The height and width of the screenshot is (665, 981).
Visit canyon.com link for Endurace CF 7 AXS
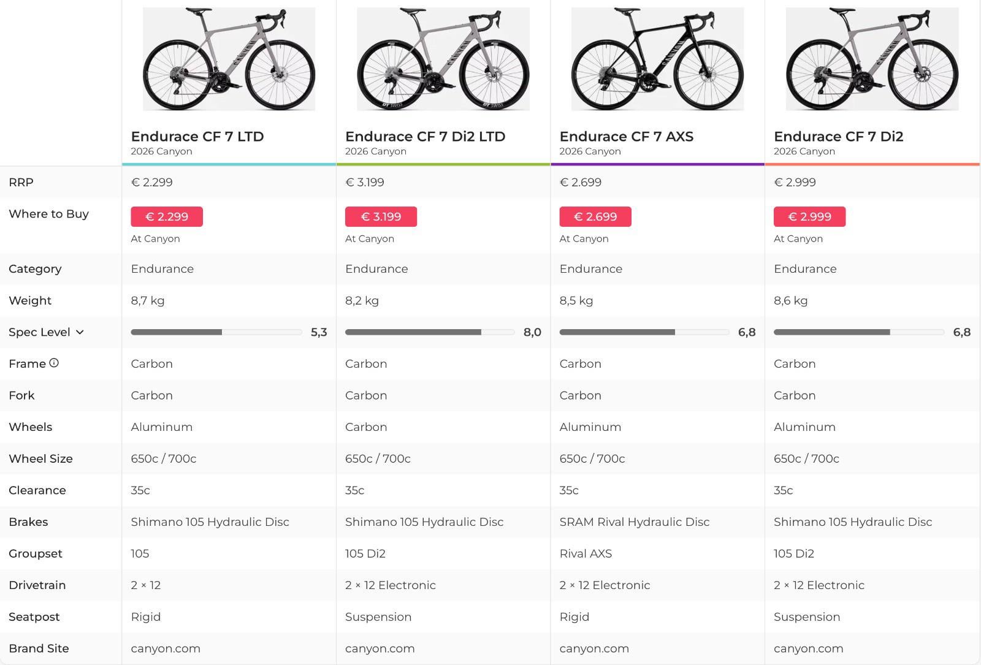pos(594,648)
